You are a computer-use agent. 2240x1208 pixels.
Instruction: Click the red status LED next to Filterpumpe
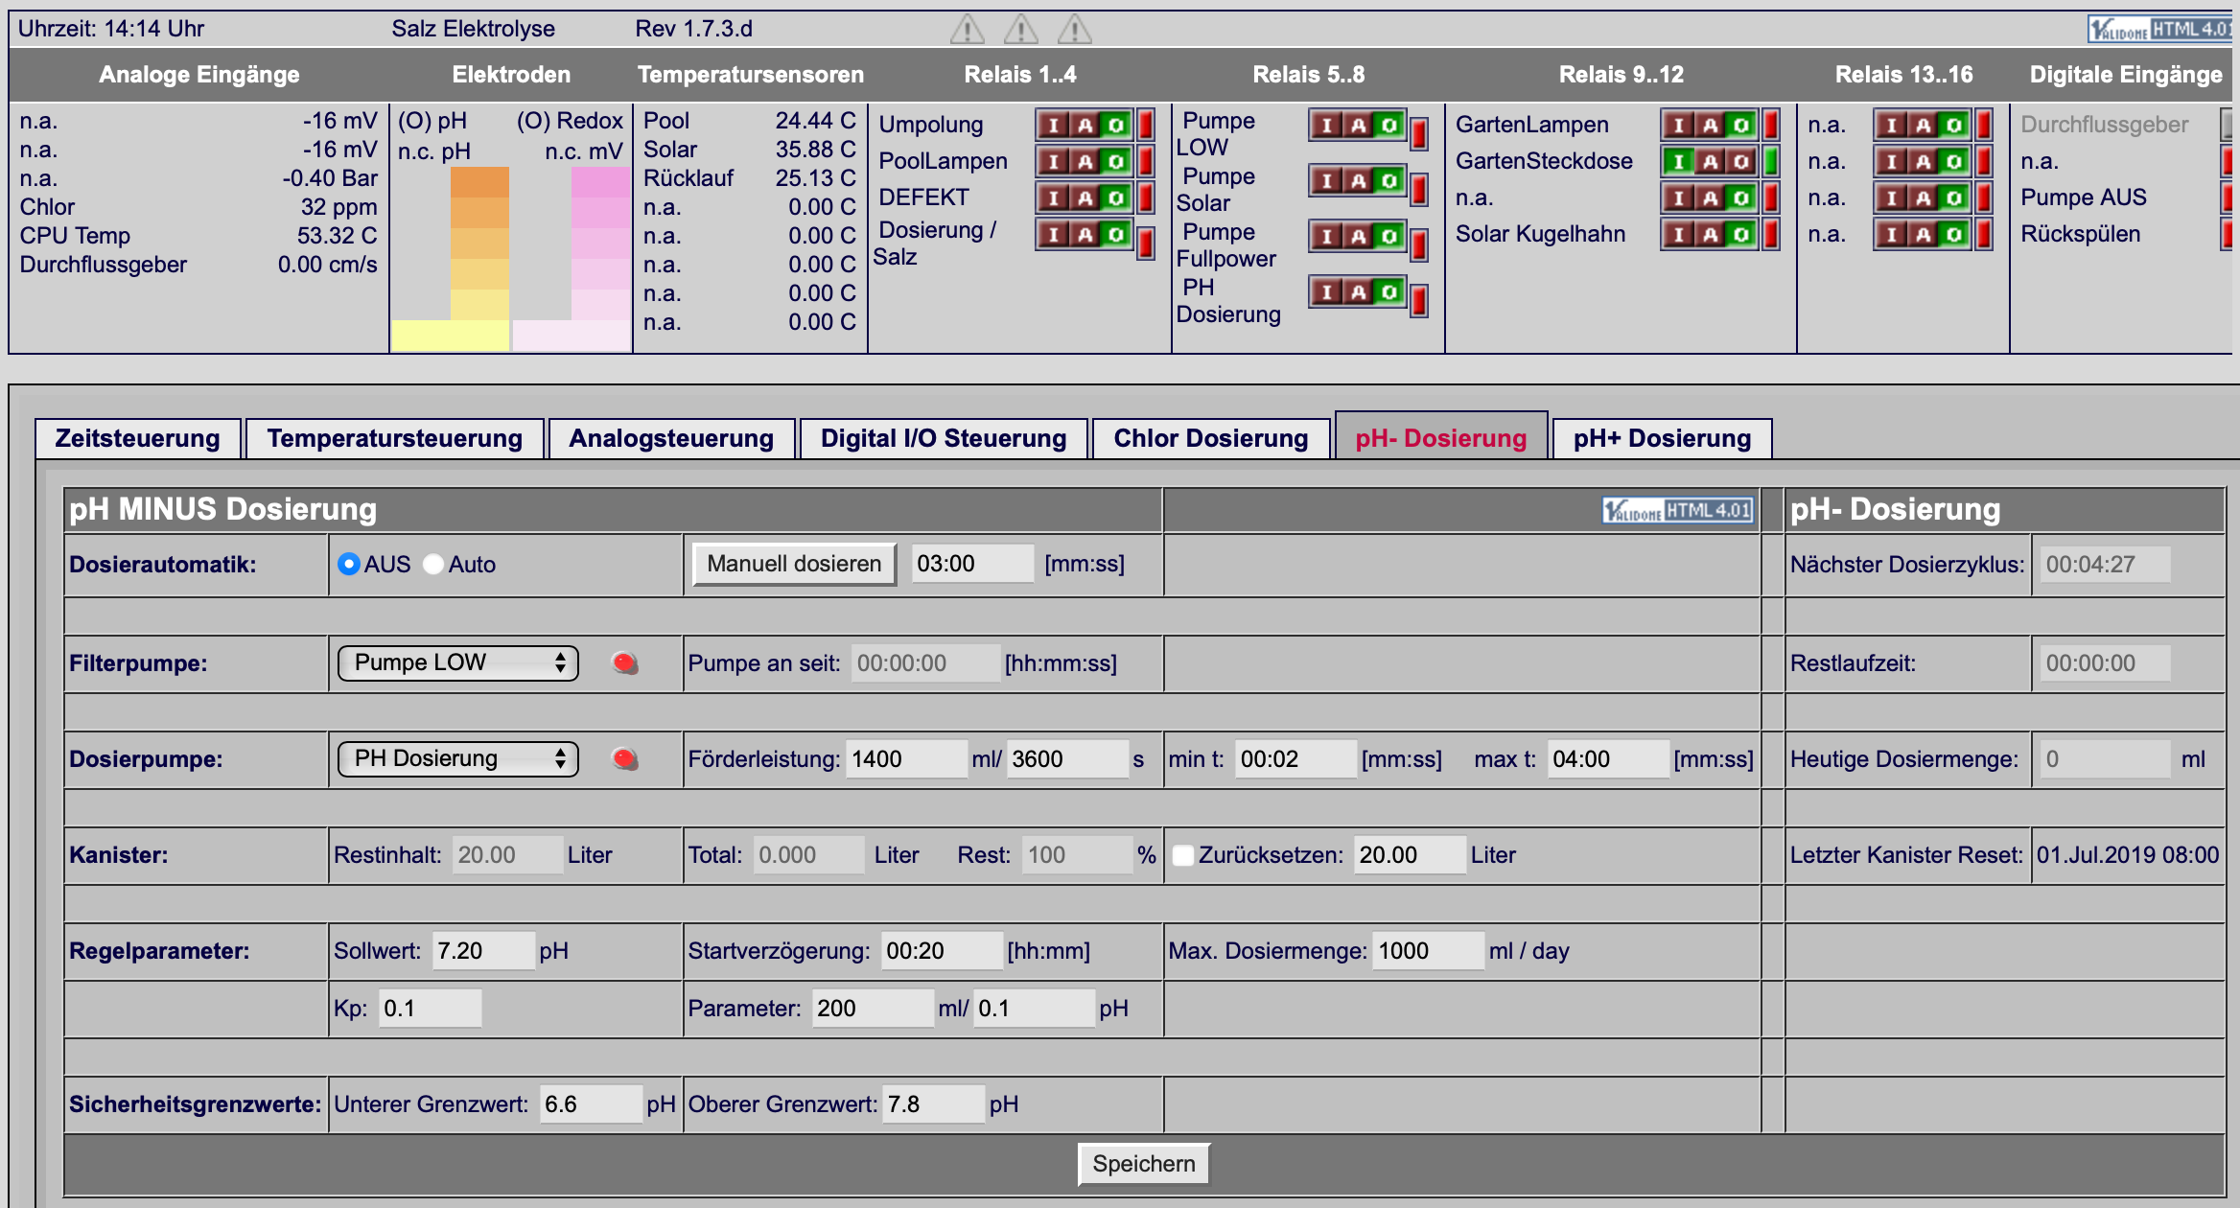tap(625, 662)
